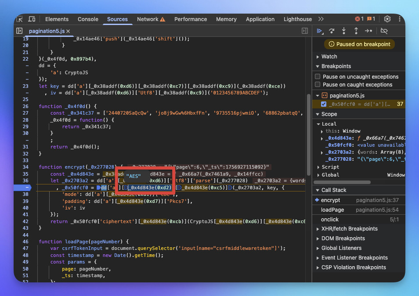Open DevTools settings gear

pyautogui.click(x=387, y=19)
